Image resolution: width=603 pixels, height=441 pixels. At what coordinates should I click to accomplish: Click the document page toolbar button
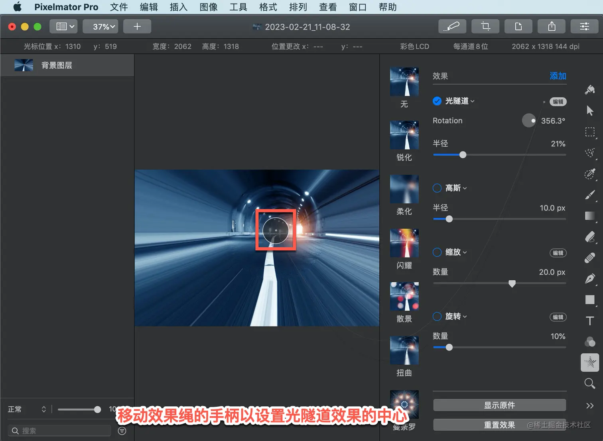(518, 26)
